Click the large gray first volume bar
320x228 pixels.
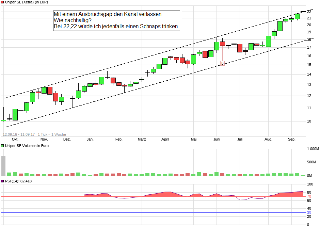(x=3, y=166)
